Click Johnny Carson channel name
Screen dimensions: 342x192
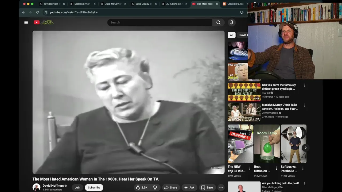(270, 113)
